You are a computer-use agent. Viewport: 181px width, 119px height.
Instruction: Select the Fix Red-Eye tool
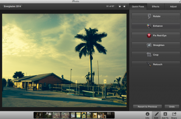point(156,35)
